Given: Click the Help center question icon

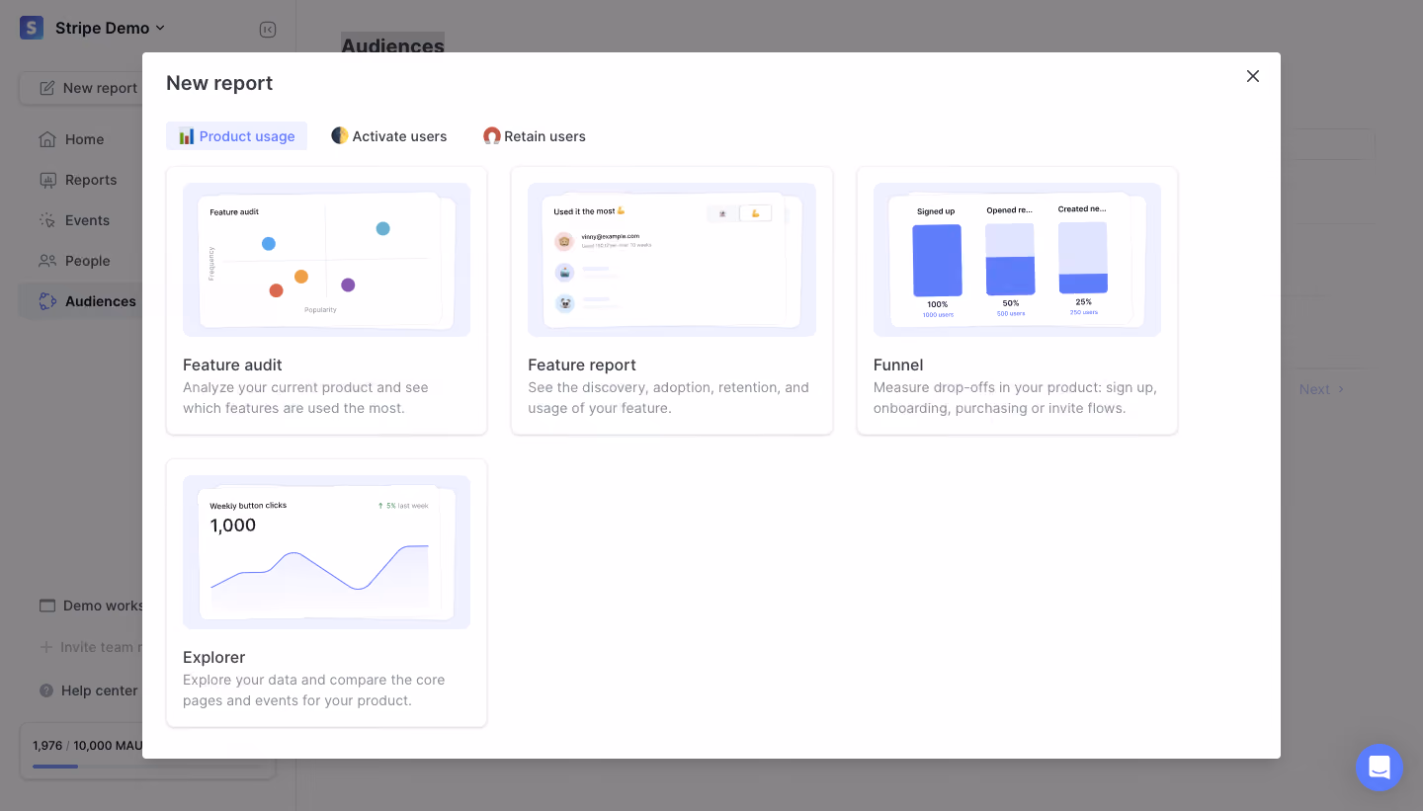Looking at the screenshot, I should [46, 690].
